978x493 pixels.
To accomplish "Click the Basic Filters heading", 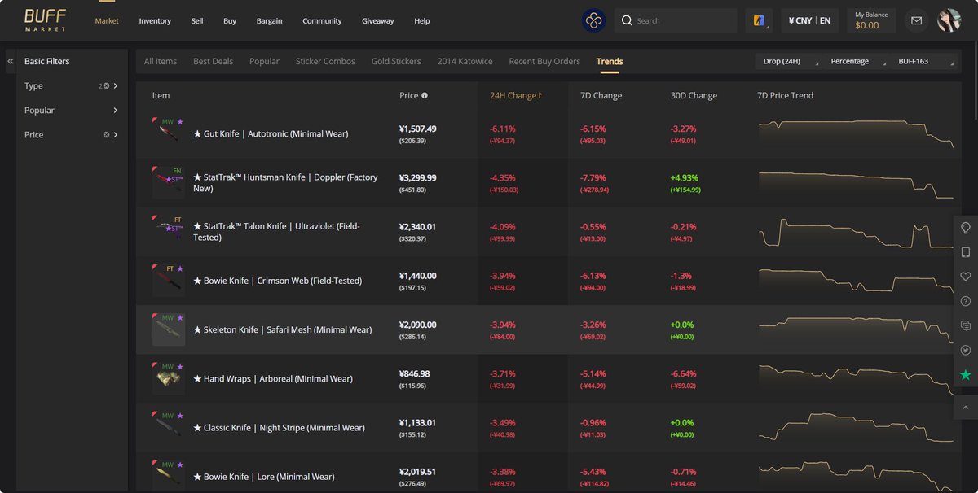I will tap(47, 61).
